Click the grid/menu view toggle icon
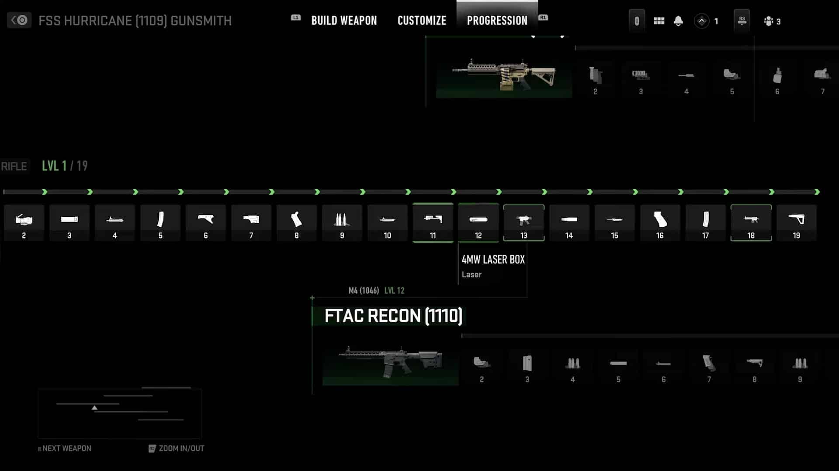 click(x=659, y=20)
